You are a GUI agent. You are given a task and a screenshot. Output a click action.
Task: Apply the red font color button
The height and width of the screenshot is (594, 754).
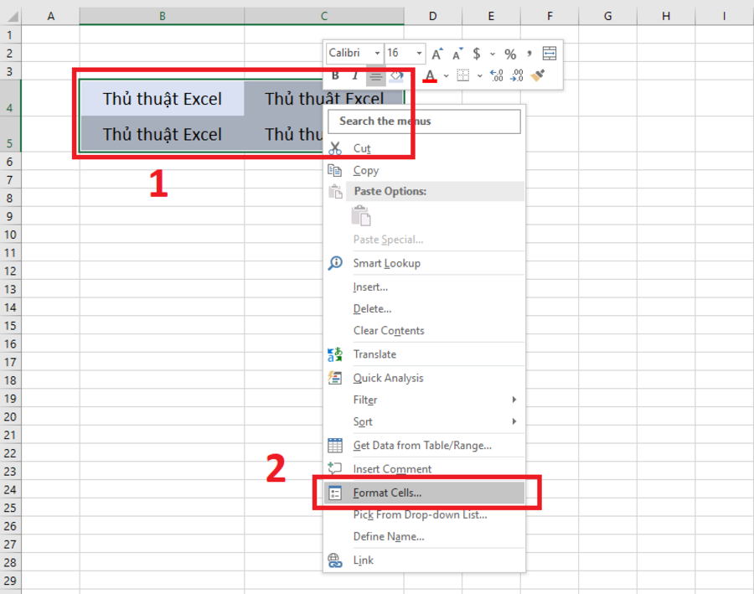point(430,76)
